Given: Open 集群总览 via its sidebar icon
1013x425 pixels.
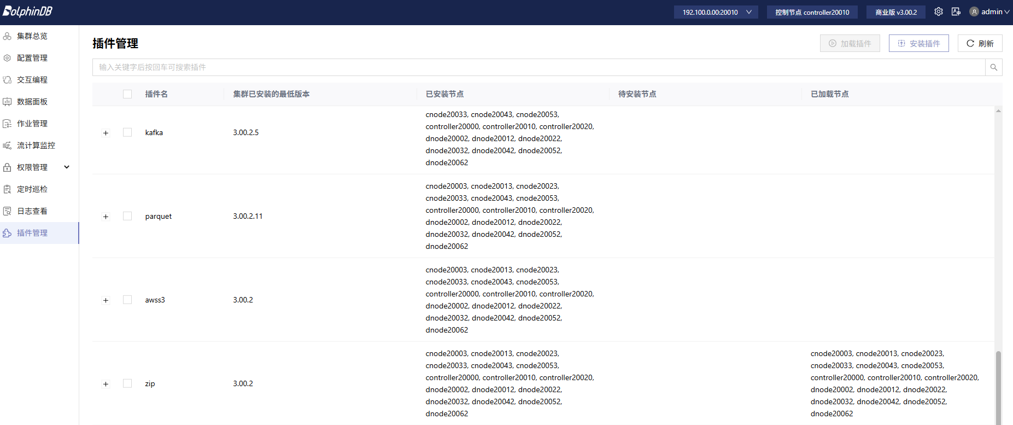Looking at the screenshot, I should [x=7, y=36].
